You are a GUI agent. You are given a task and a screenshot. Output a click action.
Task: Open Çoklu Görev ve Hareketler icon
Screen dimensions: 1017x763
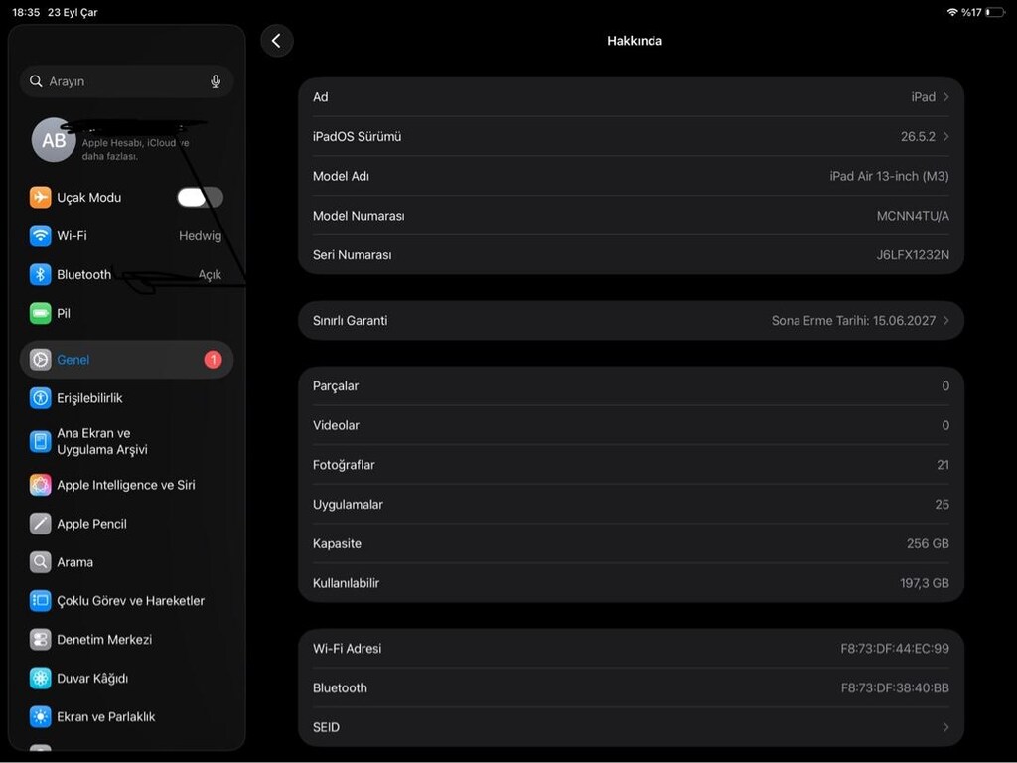tap(40, 601)
